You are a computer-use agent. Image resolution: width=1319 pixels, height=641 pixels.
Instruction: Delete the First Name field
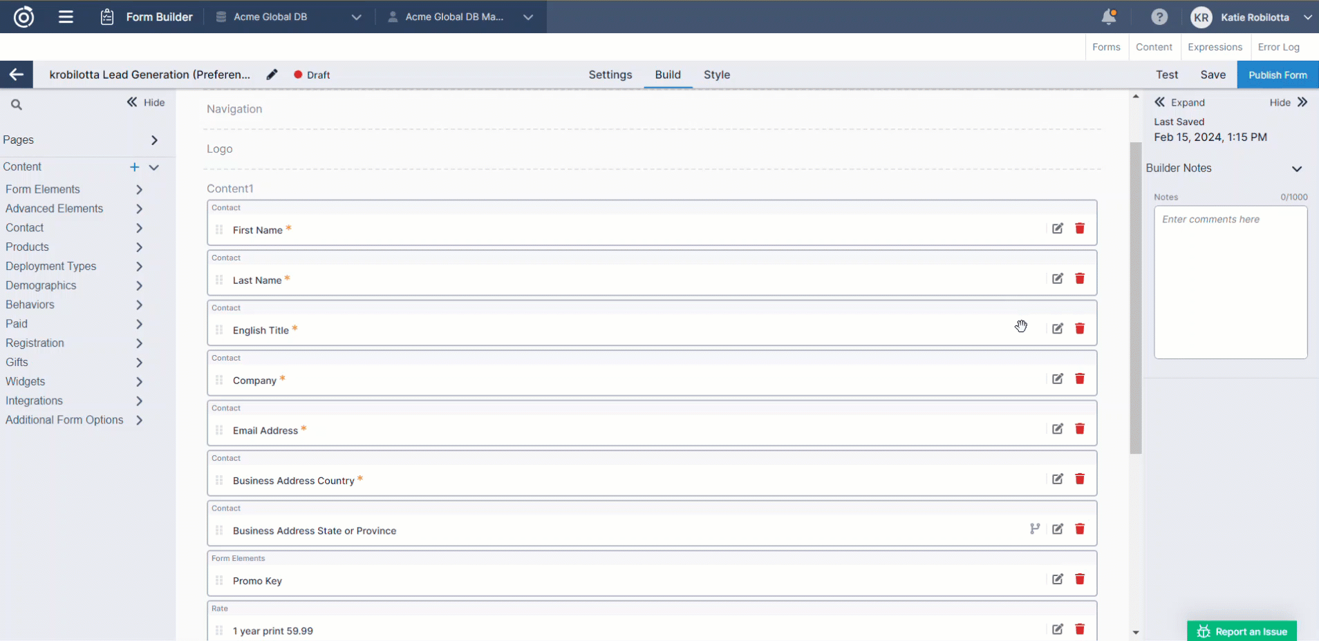(1080, 229)
